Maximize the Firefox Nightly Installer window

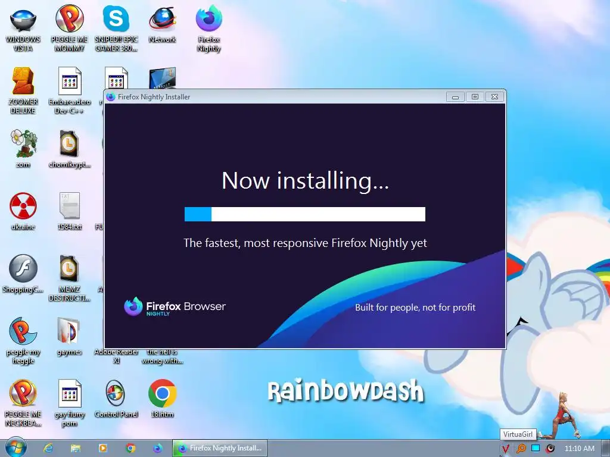[475, 97]
